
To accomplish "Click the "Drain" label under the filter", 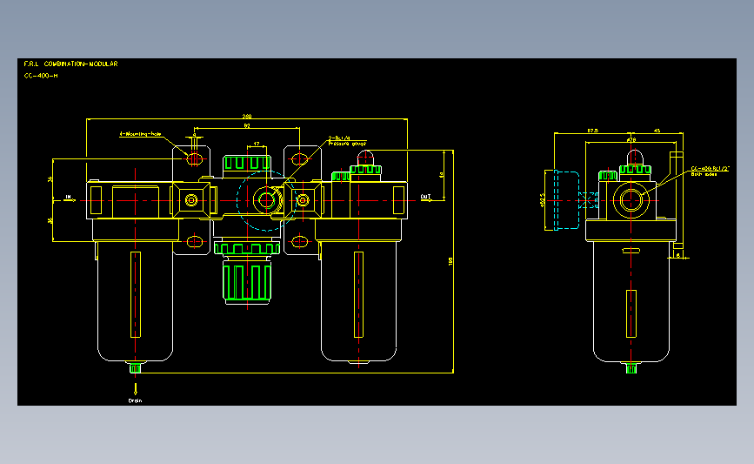I will [x=135, y=400].
